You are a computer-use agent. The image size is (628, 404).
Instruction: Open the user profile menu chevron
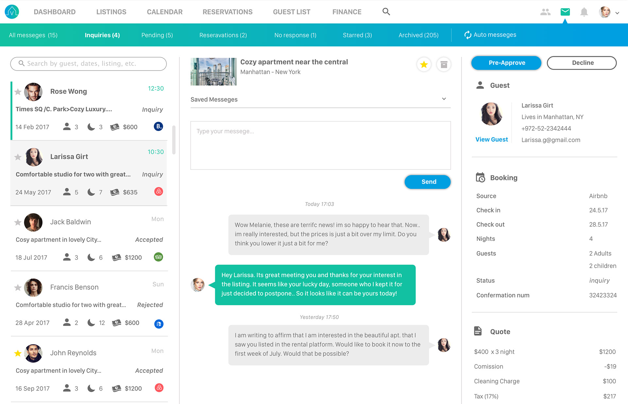617,13
